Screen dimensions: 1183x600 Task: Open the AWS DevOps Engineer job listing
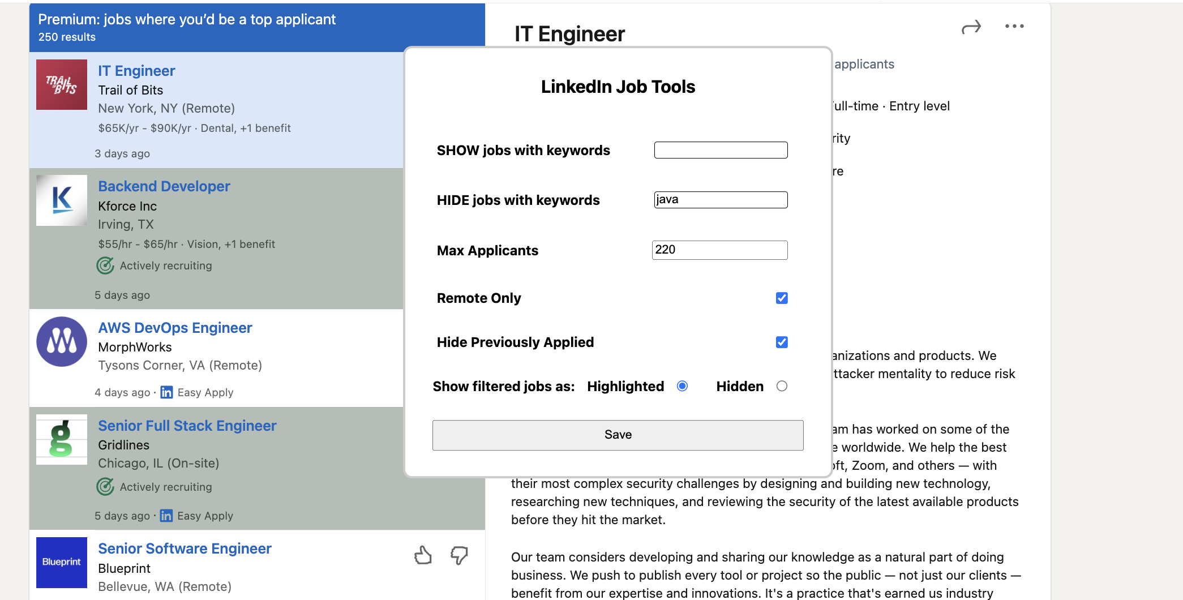click(175, 328)
